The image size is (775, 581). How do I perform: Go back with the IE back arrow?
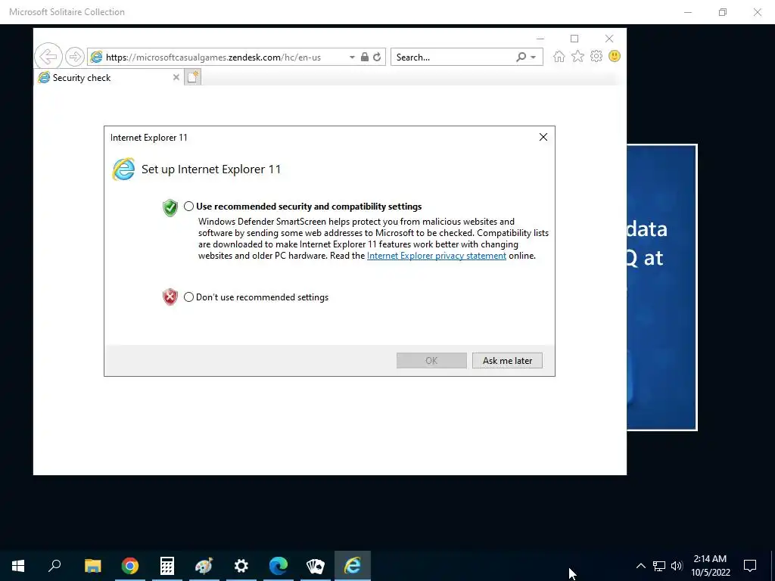point(48,57)
